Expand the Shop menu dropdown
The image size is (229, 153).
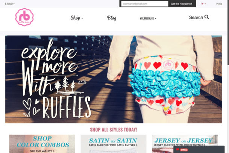(77, 18)
